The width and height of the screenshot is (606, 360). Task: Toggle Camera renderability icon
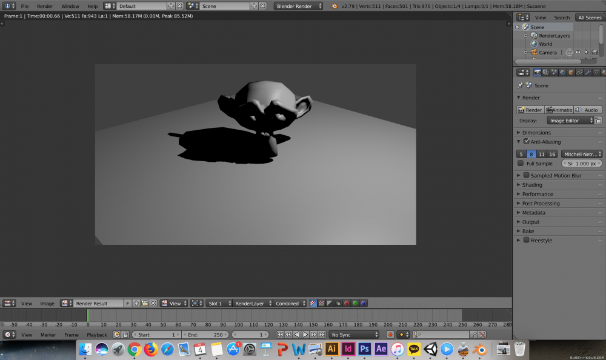tap(595, 52)
